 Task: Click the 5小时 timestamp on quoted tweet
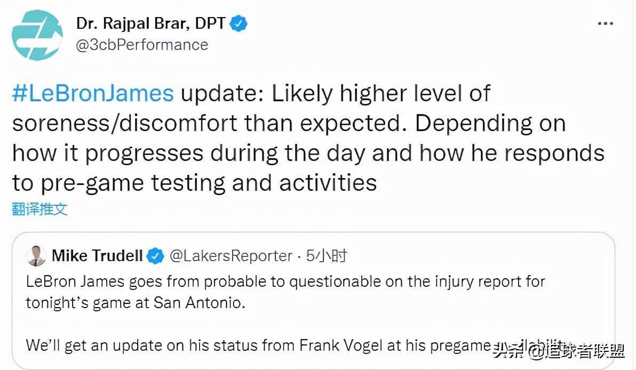click(327, 256)
